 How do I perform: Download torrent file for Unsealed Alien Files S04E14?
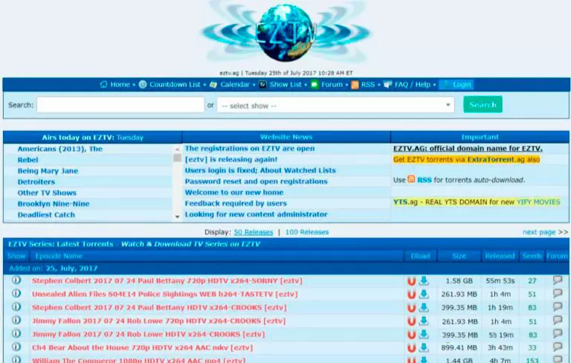(x=424, y=294)
